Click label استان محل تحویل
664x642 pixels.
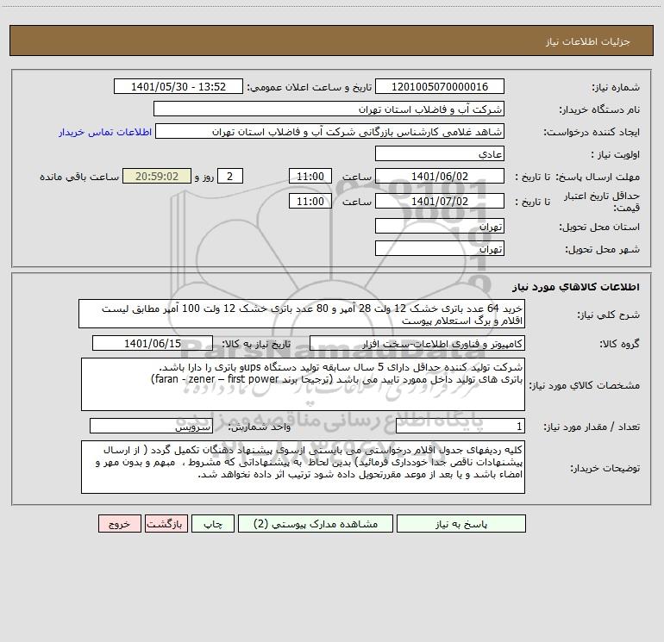point(599,227)
